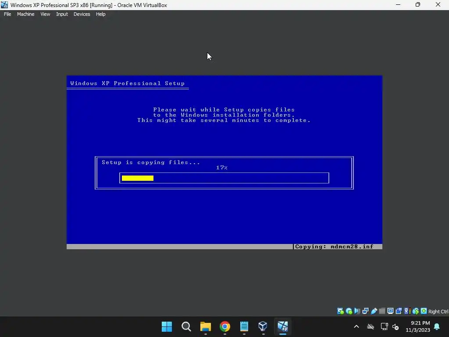449x337 pixels.
Task: Click the Right Ctrl host key label
Action: (438, 312)
